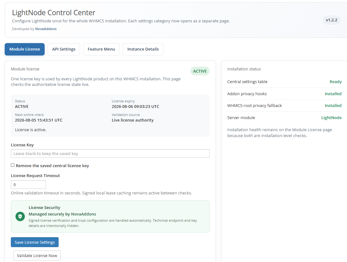Image resolution: width=347 pixels, height=262 pixels.
Task: Click the 'License is active.' message
Action: click(30, 130)
